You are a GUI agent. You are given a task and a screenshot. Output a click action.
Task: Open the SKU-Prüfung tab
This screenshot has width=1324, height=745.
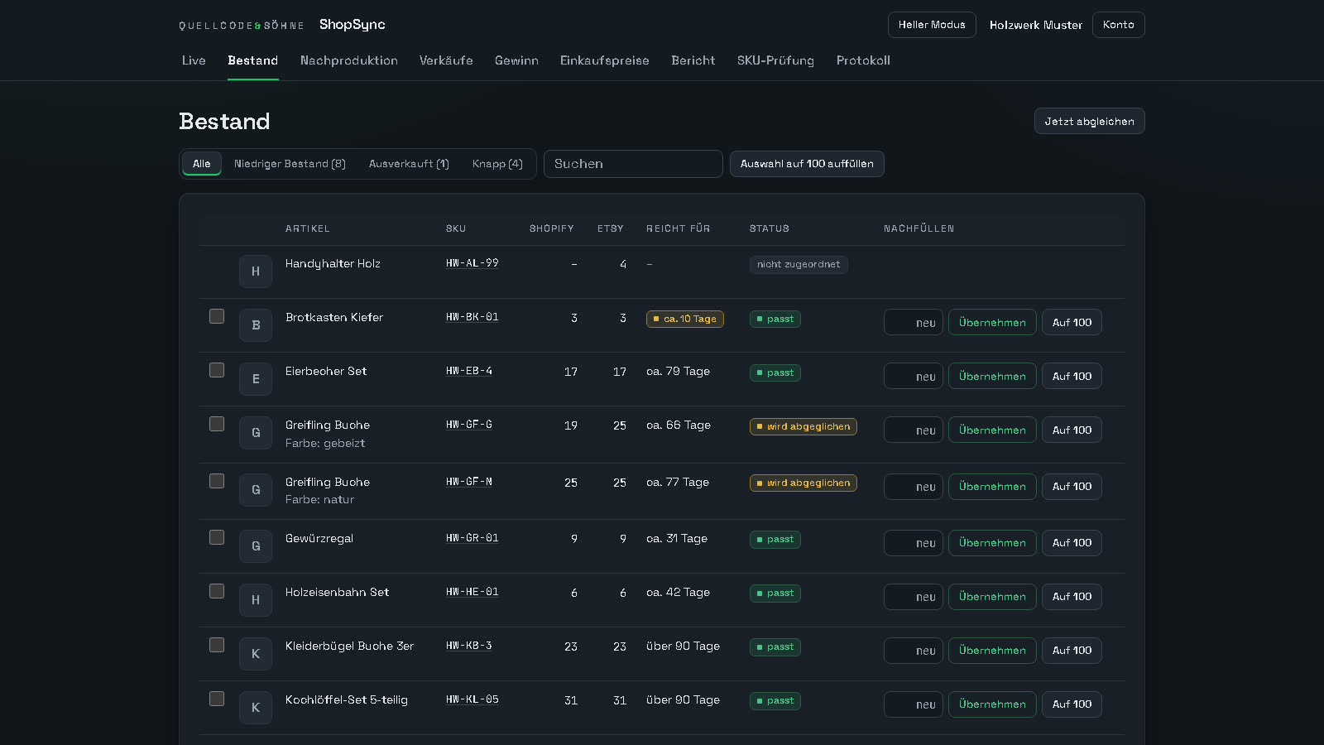tap(775, 60)
